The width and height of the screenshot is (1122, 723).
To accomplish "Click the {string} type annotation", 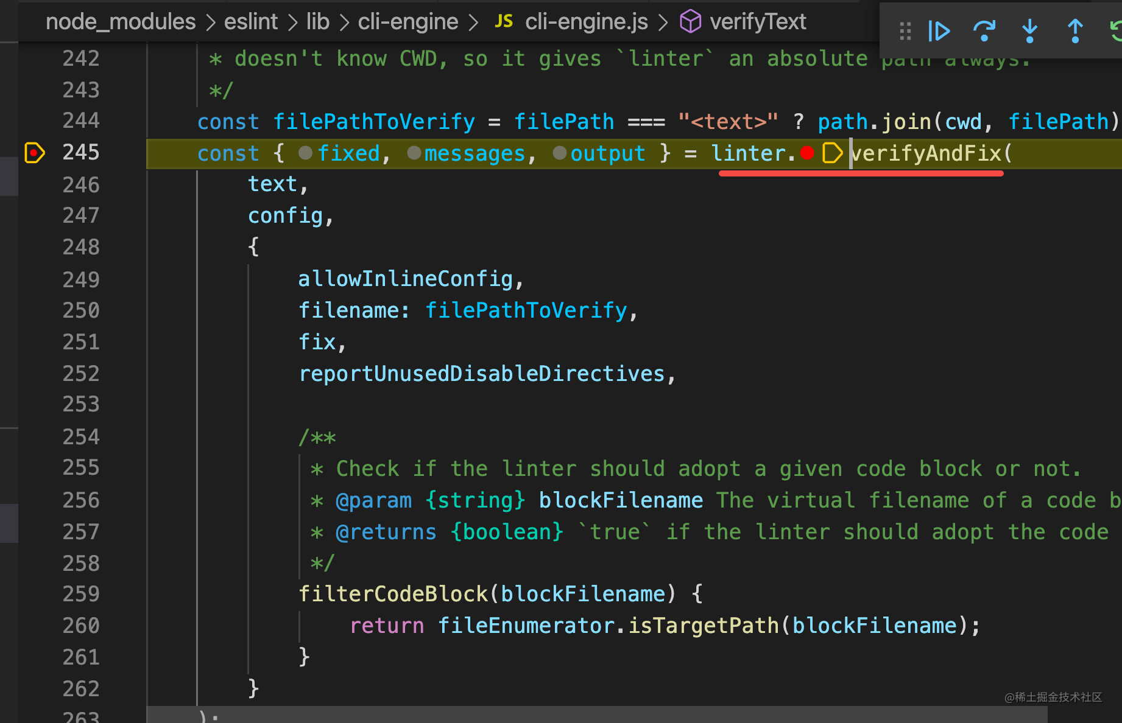I will tap(476, 500).
